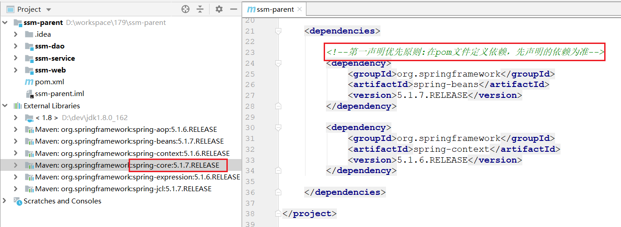Click the Maven icon beside pom.xml
The image size is (621, 227).
tap(29, 82)
